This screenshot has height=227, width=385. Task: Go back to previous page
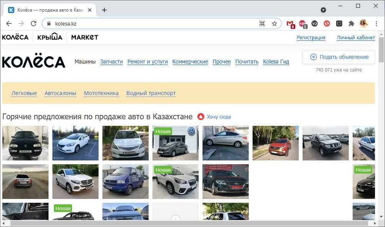(9, 23)
